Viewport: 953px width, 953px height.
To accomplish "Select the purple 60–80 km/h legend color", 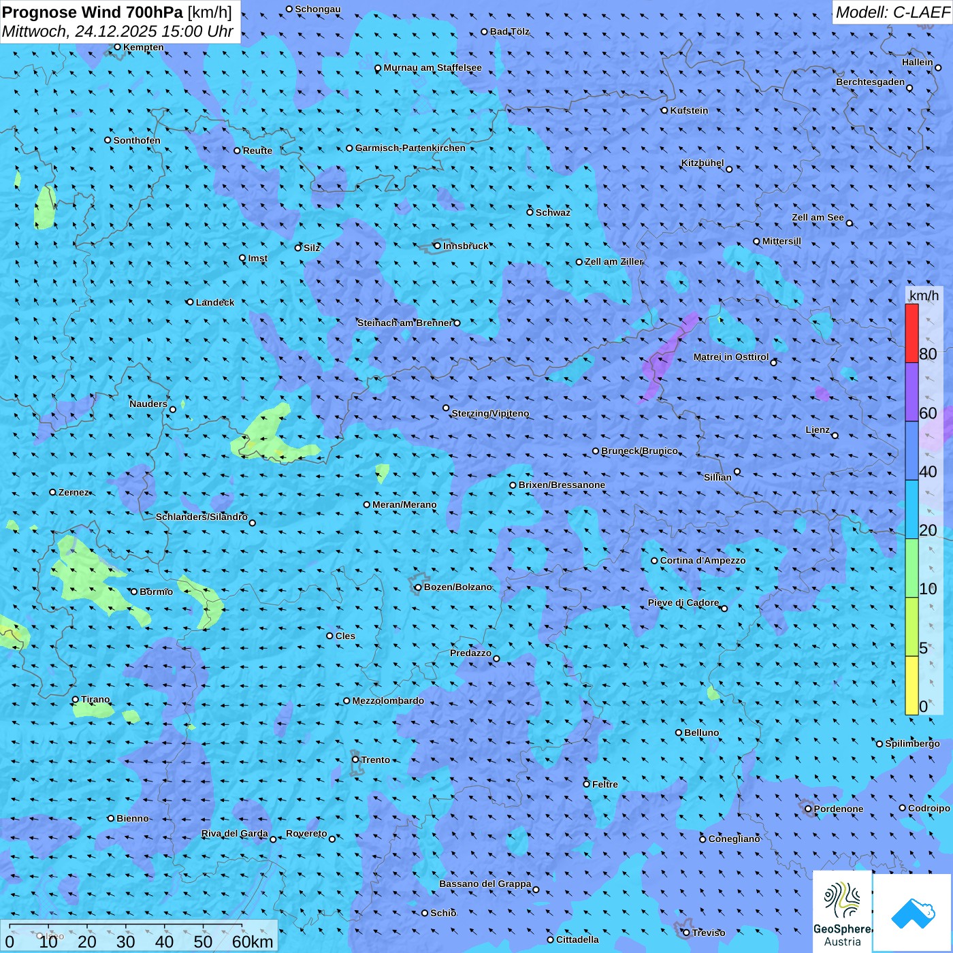I will (x=911, y=392).
